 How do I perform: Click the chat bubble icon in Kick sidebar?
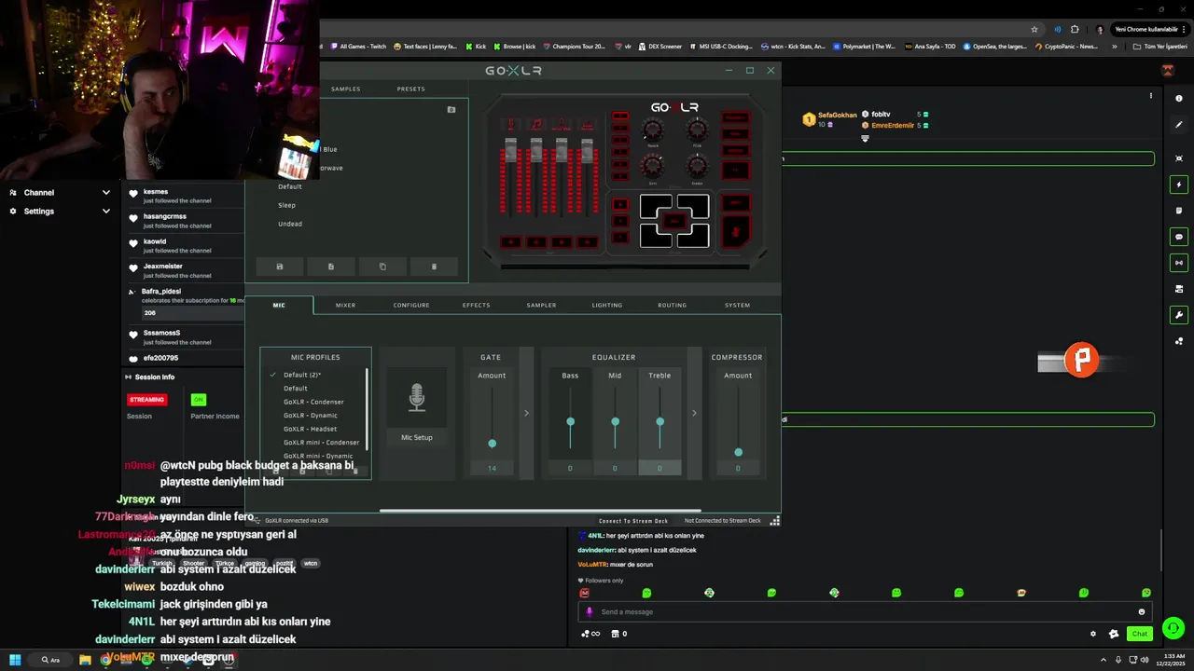(x=1179, y=237)
